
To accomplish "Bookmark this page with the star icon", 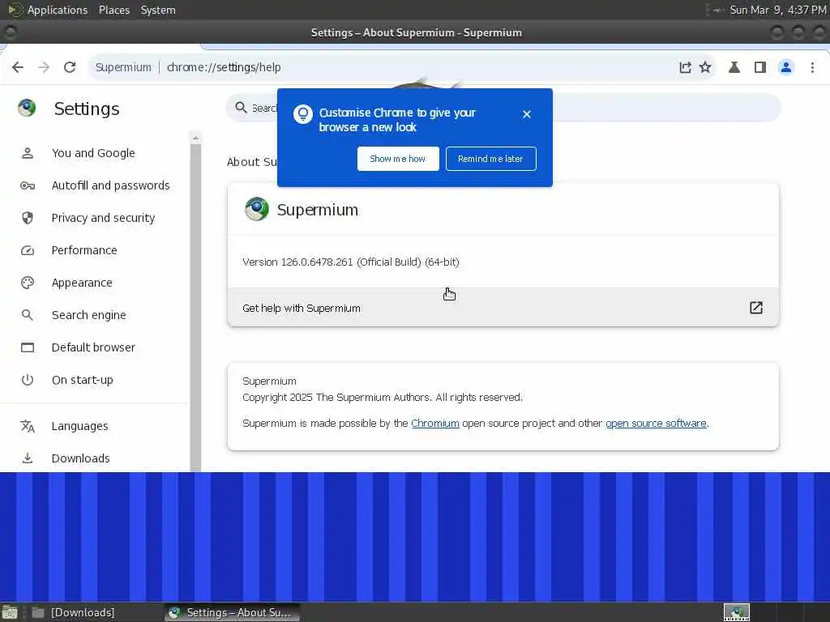I will tap(706, 67).
